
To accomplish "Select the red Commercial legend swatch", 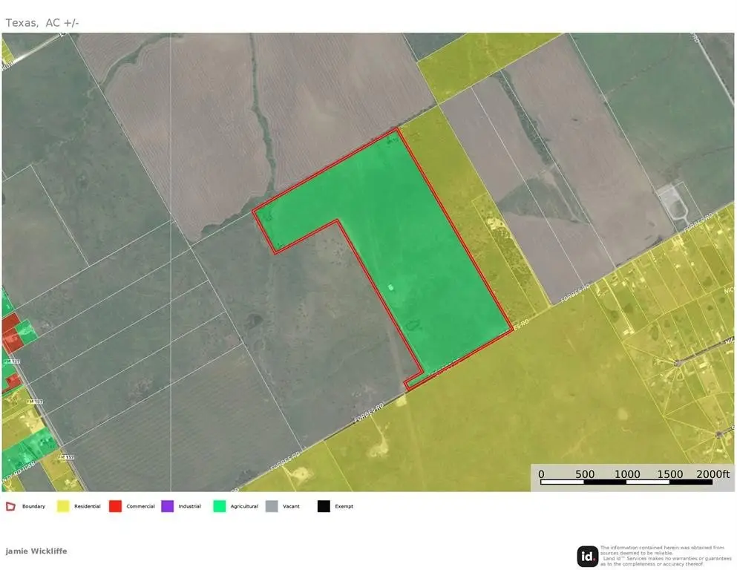I will [x=115, y=506].
